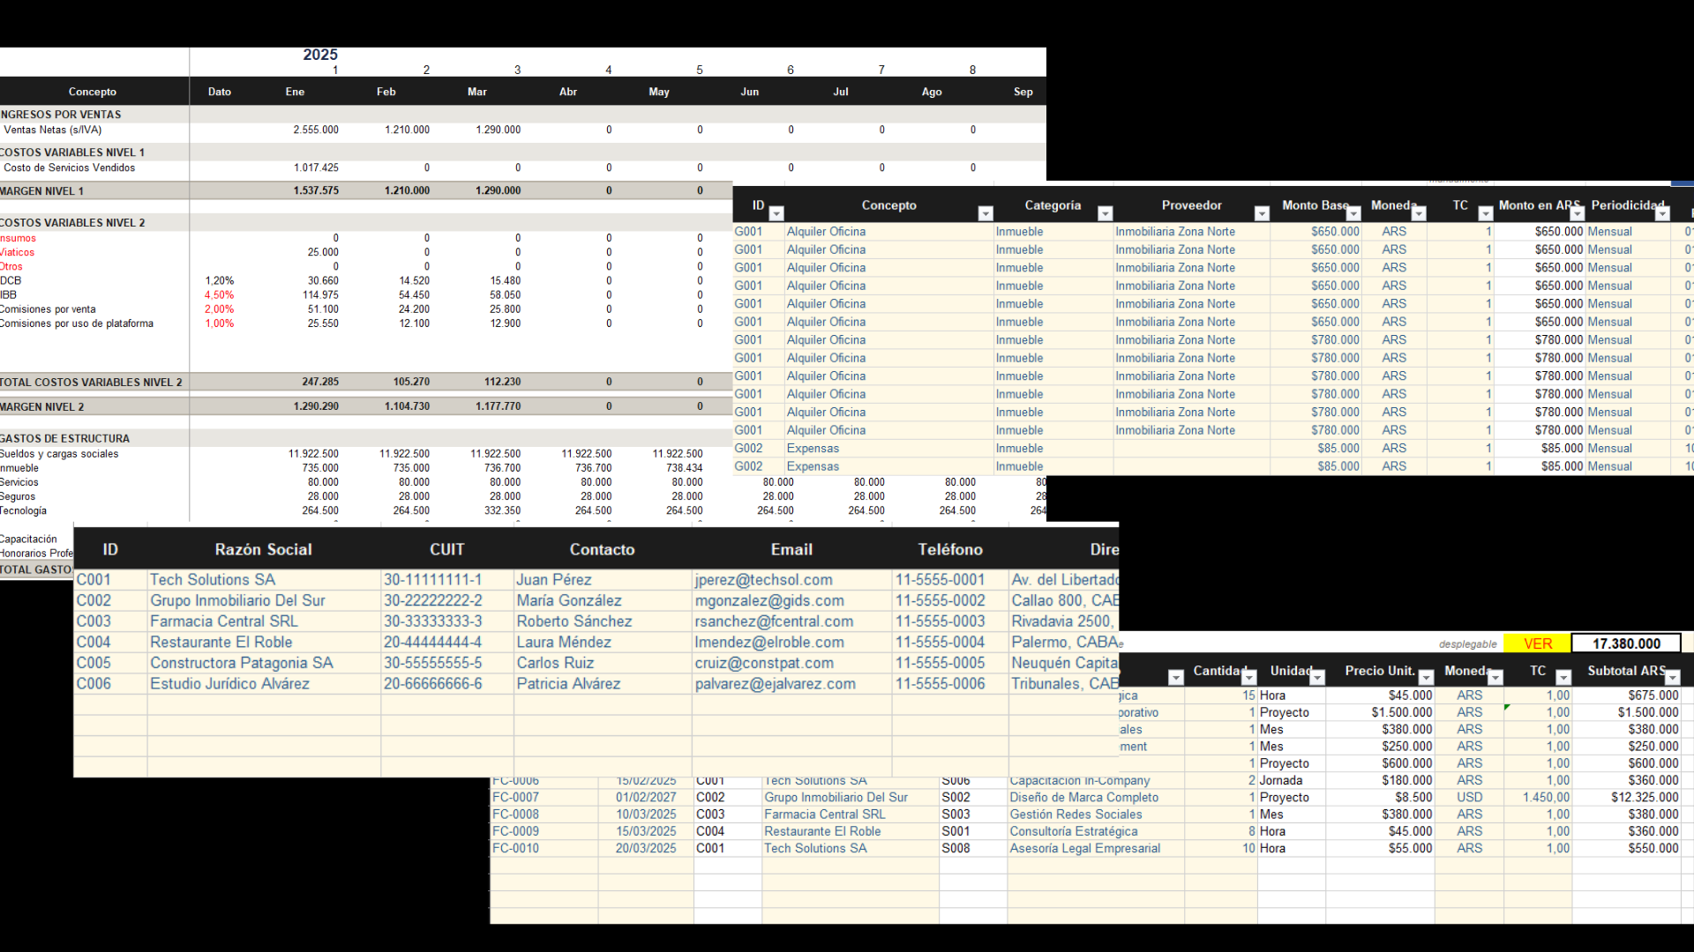Select the Razón Social column header
1694x952 pixels.
pos(263,549)
